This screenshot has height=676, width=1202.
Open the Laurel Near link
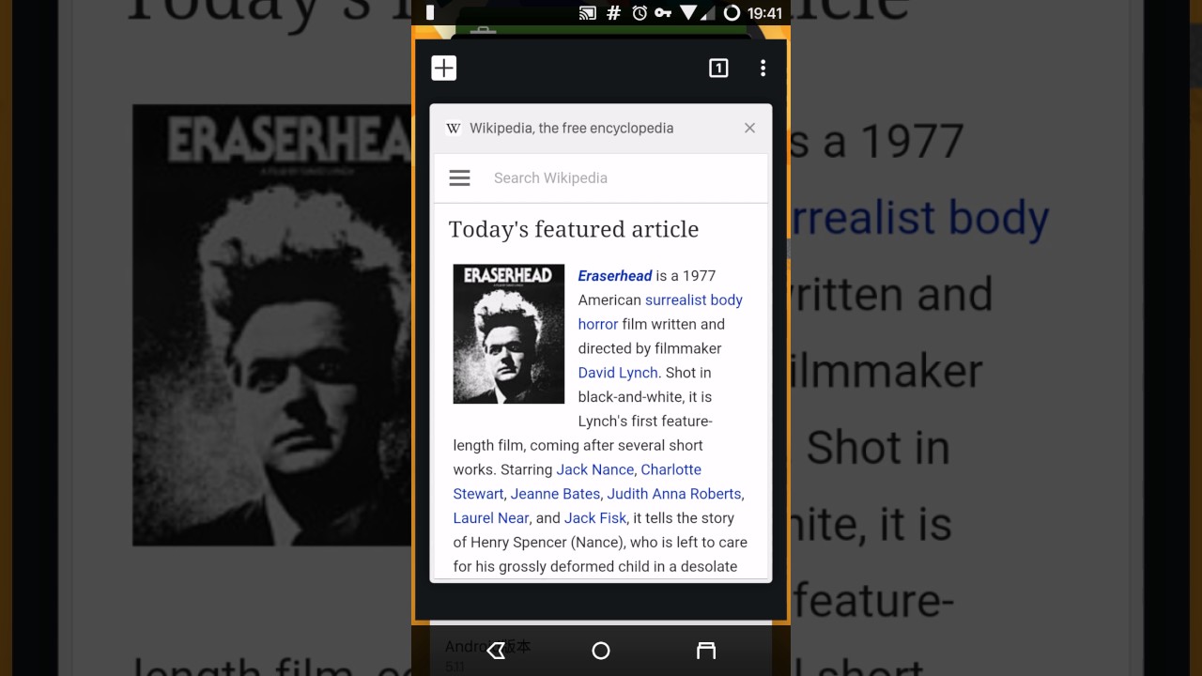click(x=491, y=518)
